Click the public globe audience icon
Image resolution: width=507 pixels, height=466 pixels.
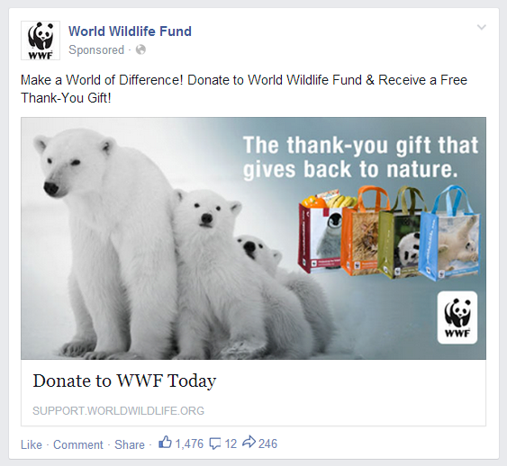[x=140, y=49]
